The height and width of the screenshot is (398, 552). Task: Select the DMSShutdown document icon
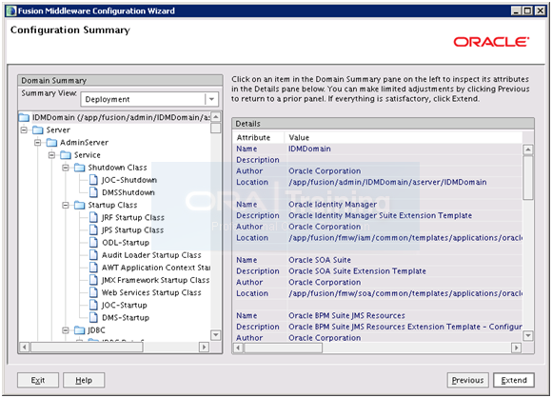pos(93,192)
